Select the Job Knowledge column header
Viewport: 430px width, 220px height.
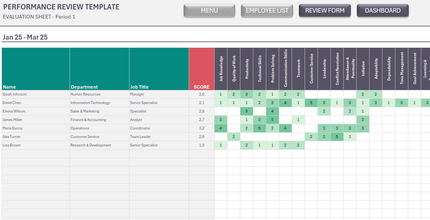pos(221,69)
